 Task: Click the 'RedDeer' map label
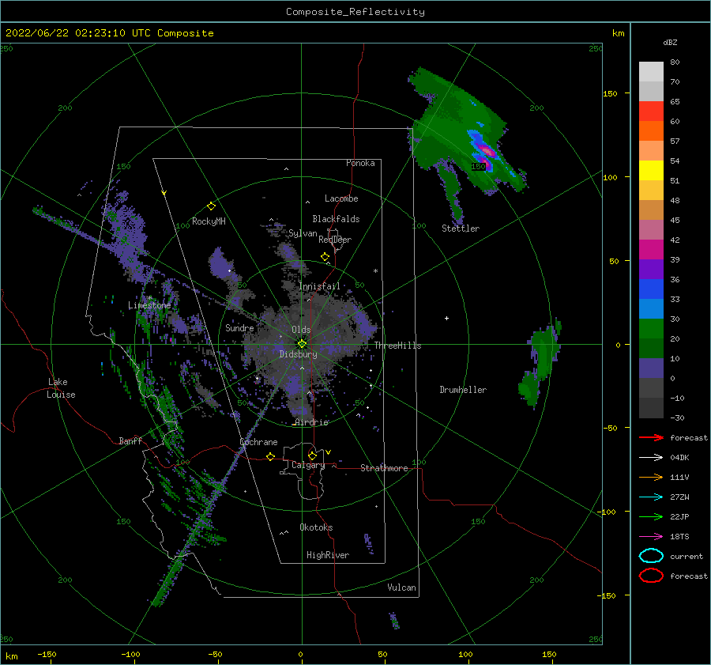(x=335, y=240)
